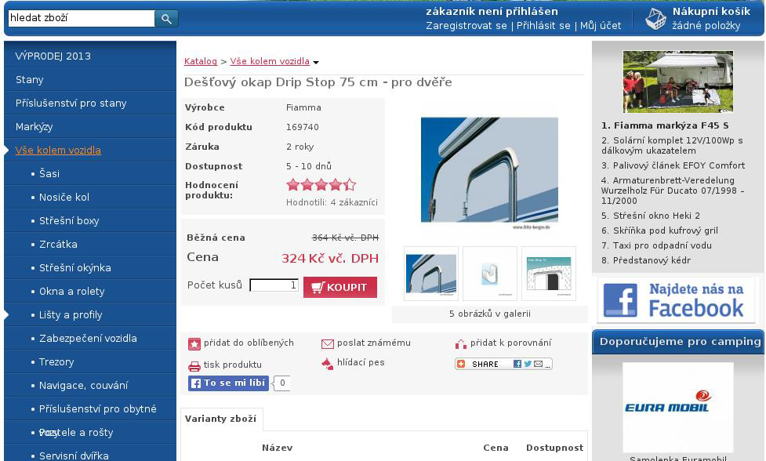The height and width of the screenshot is (461, 766).
Task: Click the 'Zaregistrovat se' link
Action: click(466, 25)
